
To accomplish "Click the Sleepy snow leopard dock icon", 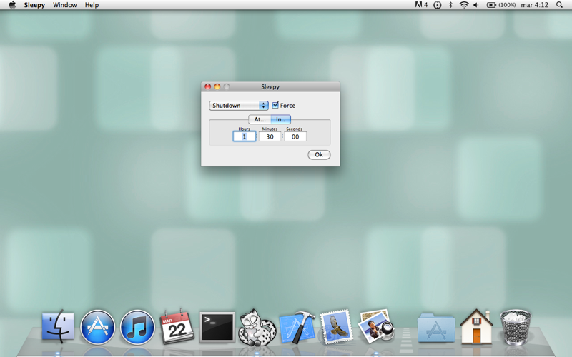I will 257,327.
